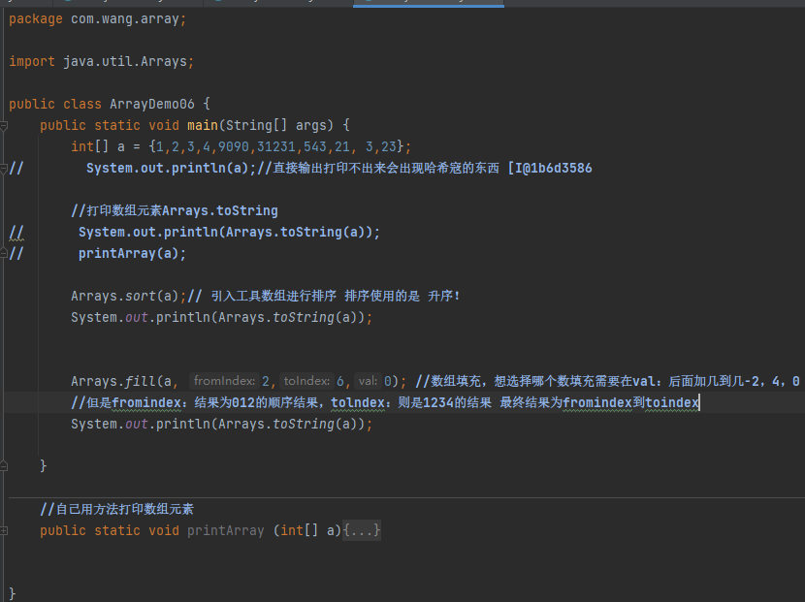
Task: Click the val parameter hint
Action: (x=368, y=382)
